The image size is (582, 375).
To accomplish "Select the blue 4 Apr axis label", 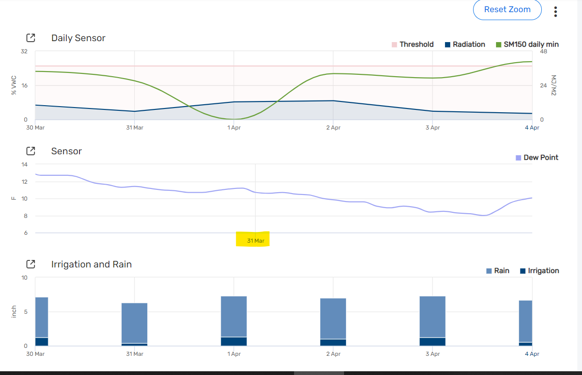I will click(531, 127).
